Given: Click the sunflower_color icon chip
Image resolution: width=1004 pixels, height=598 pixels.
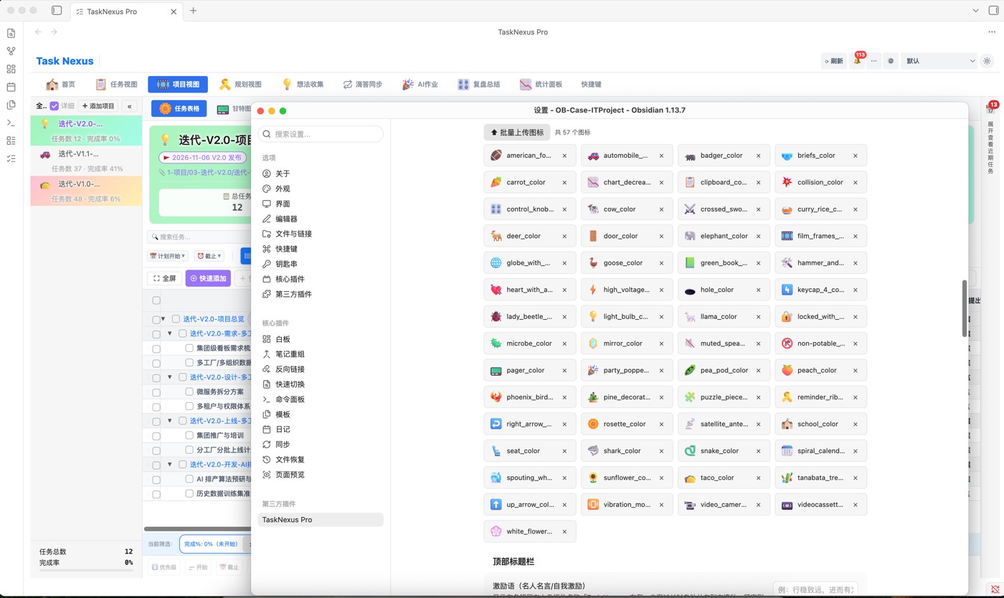Looking at the screenshot, I should tap(627, 478).
